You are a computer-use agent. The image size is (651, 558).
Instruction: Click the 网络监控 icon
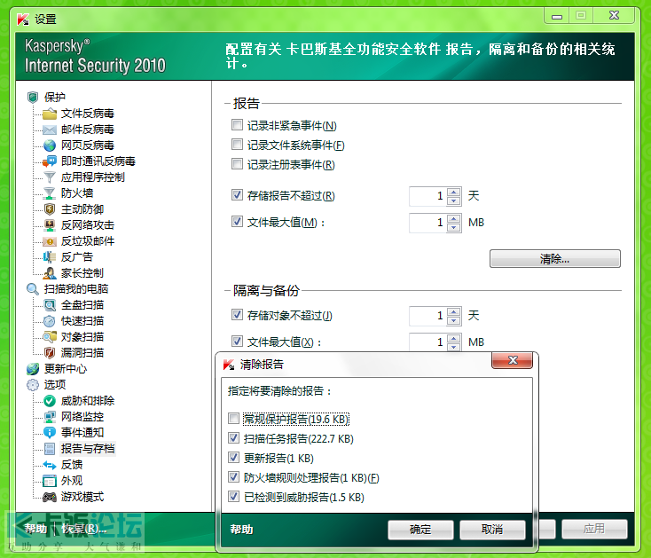50,417
